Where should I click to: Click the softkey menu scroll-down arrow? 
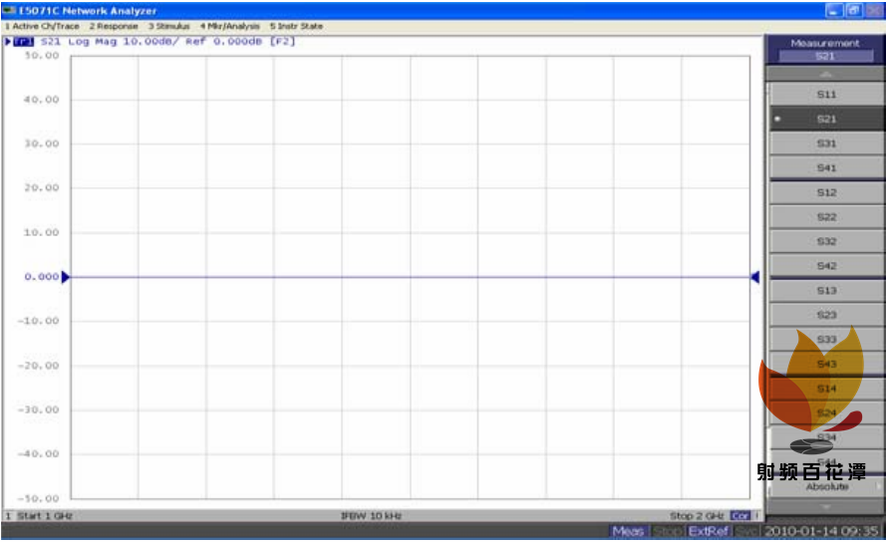click(x=825, y=507)
